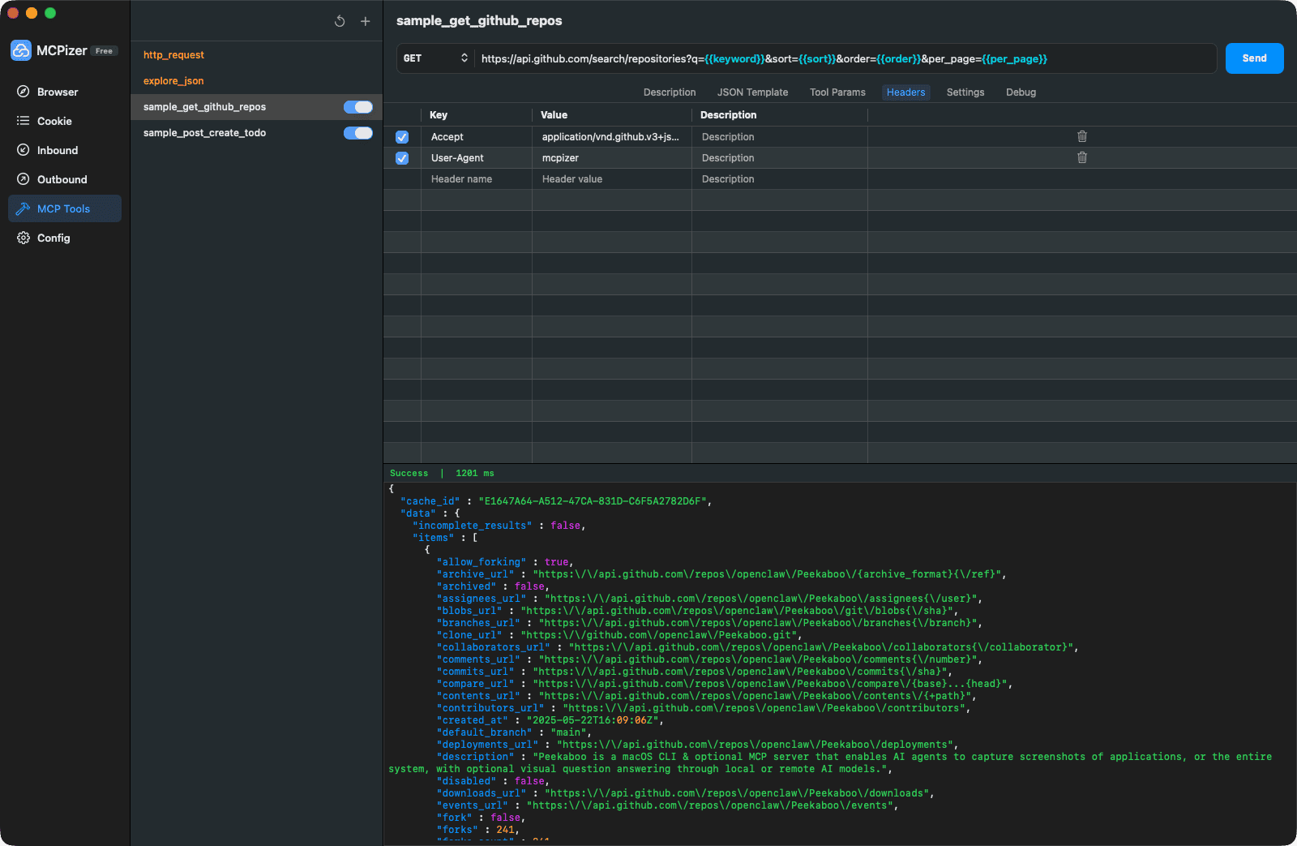Click the "clone_url" line in response
Image resolution: width=1297 pixels, height=846 pixels.
619,635
